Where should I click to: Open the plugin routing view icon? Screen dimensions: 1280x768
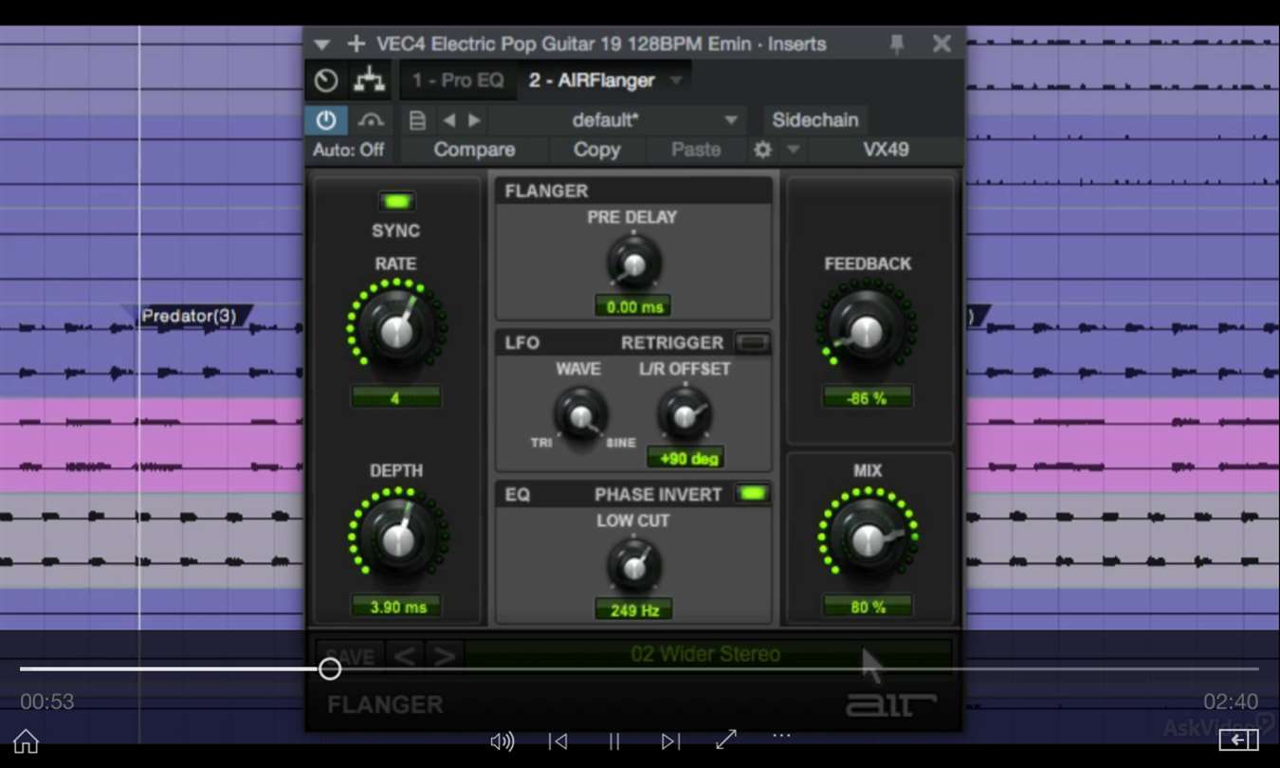(x=370, y=81)
